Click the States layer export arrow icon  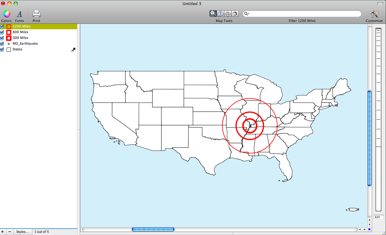pos(73,50)
